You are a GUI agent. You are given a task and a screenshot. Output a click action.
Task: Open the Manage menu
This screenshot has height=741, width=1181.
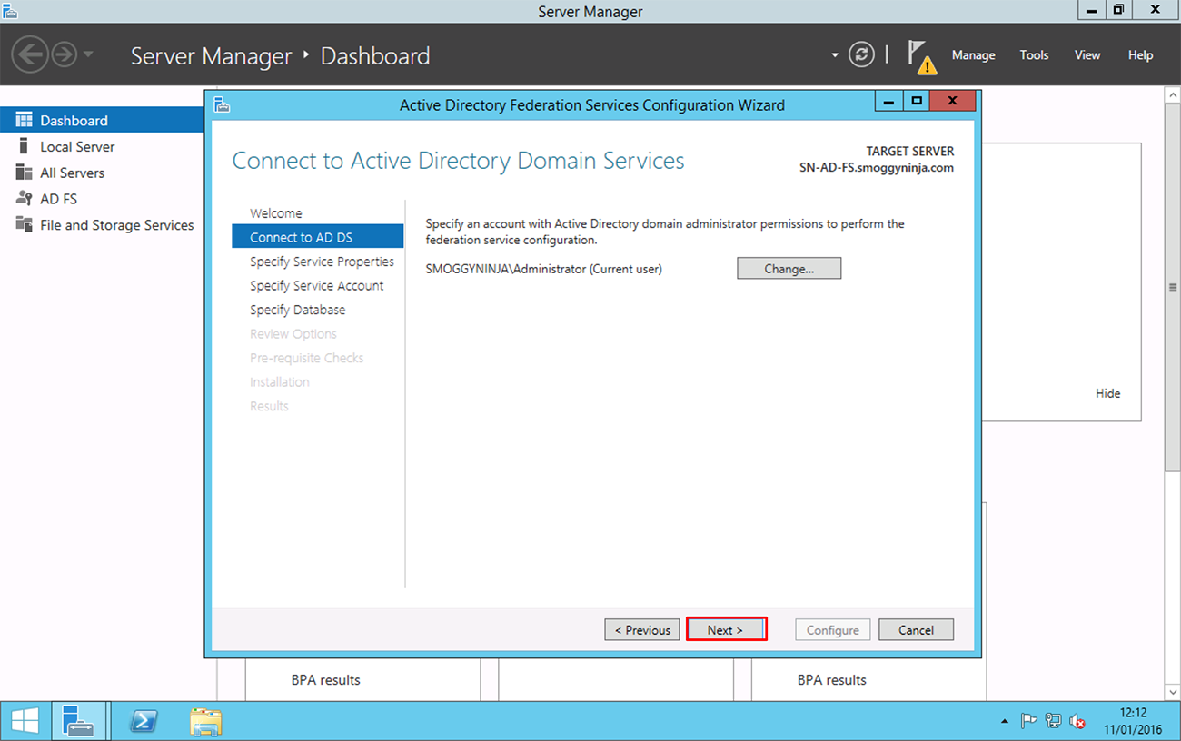click(973, 55)
